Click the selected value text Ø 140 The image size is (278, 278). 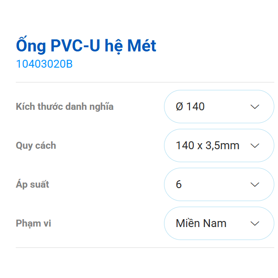pyautogui.click(x=190, y=107)
